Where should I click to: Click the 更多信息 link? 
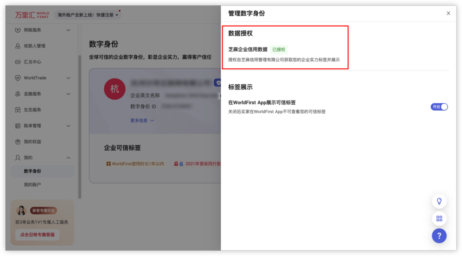(139, 120)
